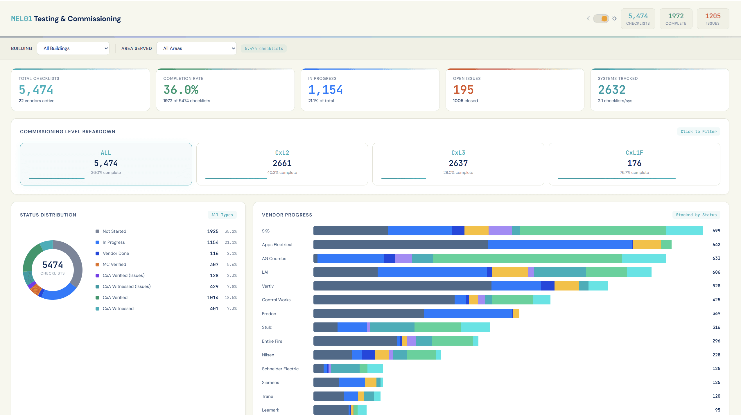Click the CxA Verified (Issues) legend swatch
741x415 pixels.
98,275
